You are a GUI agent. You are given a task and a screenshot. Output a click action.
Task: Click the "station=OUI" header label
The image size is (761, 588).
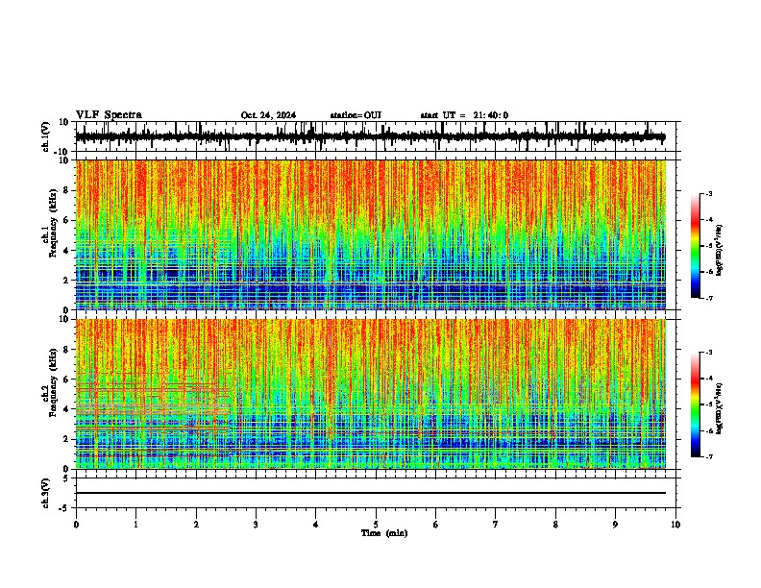[x=356, y=115]
